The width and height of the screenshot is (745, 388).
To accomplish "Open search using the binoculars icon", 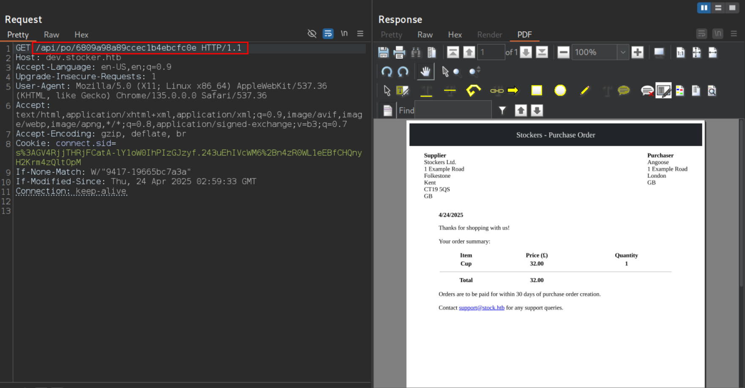I will click(x=416, y=52).
